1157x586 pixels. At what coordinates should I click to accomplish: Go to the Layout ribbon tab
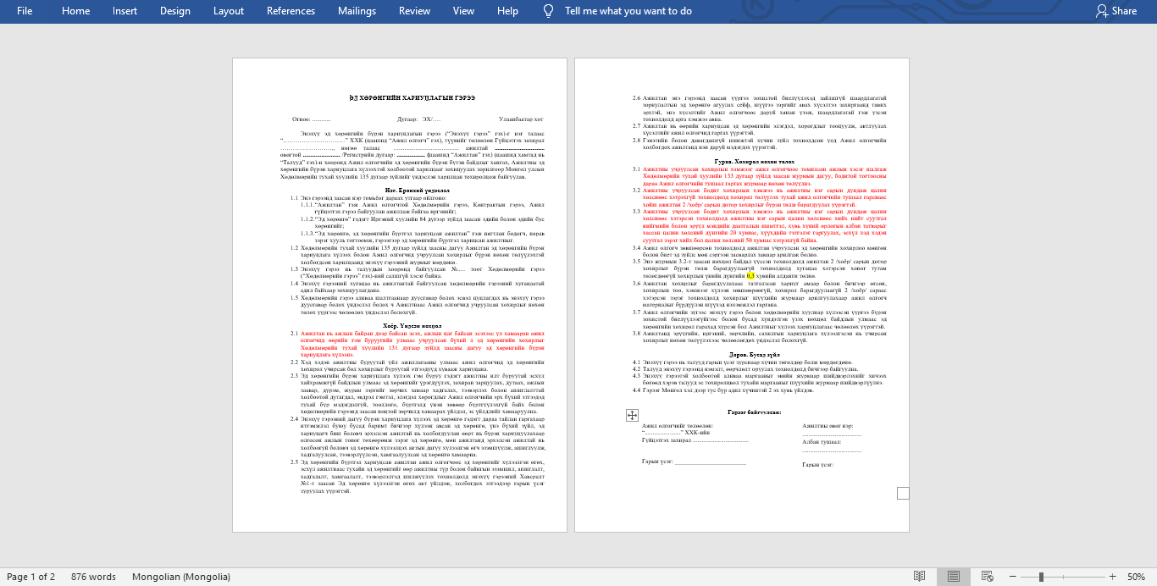(229, 11)
